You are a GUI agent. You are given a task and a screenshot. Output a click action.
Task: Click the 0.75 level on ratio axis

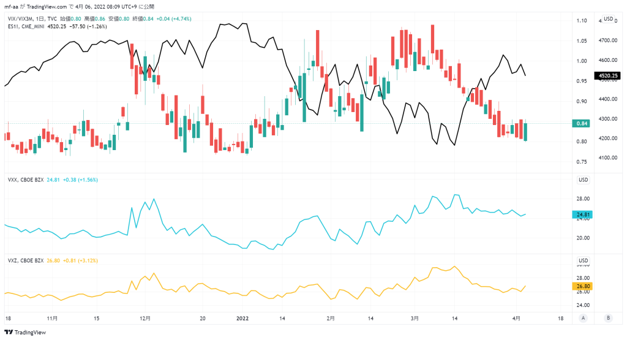(x=582, y=162)
